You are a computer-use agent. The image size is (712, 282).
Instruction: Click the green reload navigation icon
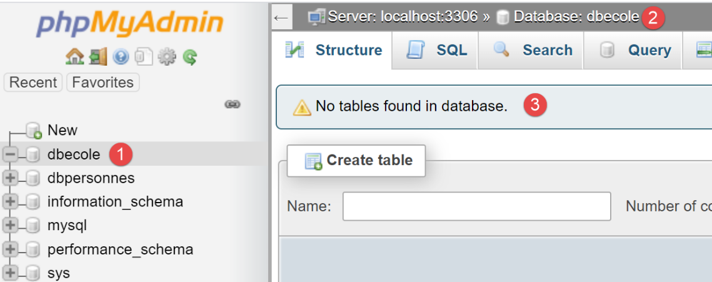(x=190, y=58)
